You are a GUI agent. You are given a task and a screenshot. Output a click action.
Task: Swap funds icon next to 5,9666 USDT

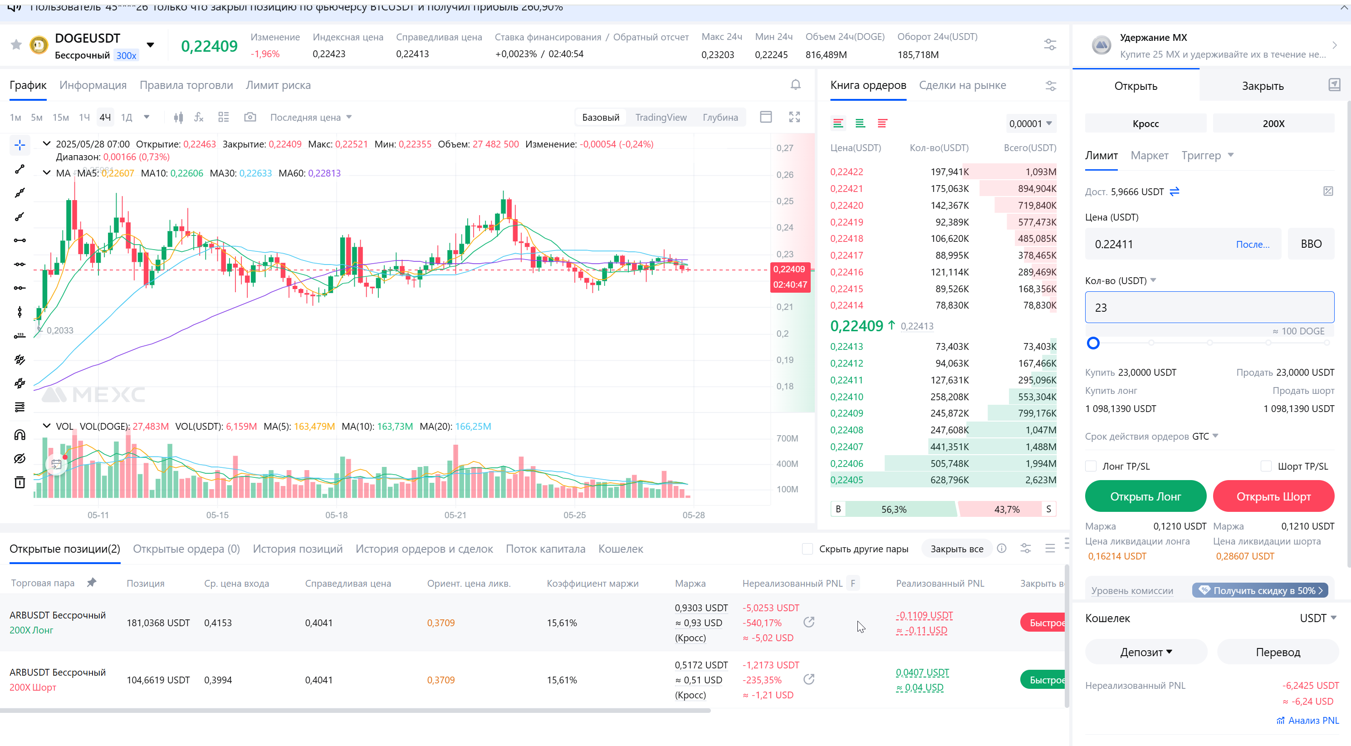coord(1175,191)
